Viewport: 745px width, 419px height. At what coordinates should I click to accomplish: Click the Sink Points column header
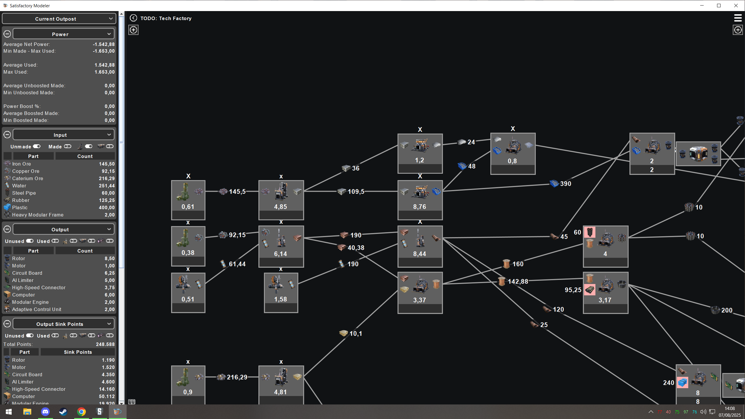click(x=78, y=352)
